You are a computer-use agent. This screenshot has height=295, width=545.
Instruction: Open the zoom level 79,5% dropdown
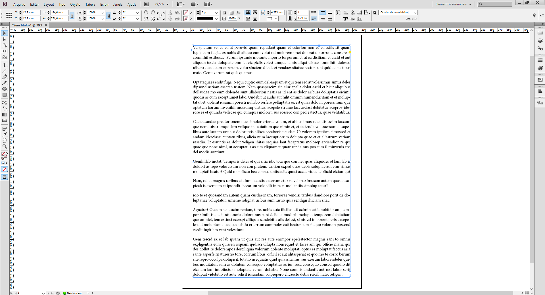click(168, 4)
